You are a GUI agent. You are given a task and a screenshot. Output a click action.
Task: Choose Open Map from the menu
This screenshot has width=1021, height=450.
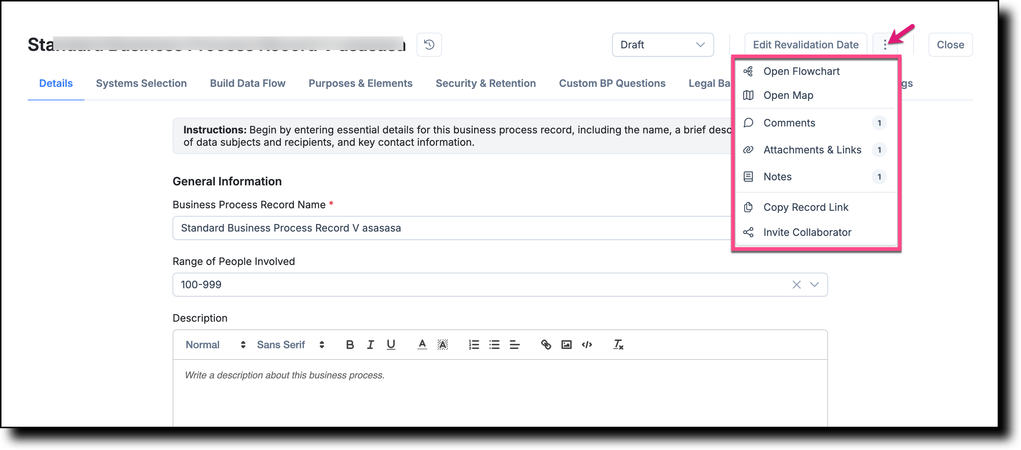(x=815, y=95)
